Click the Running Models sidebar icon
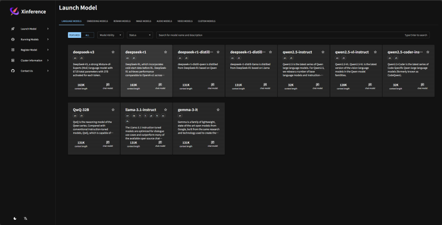Image resolution: width=442 pixels, height=225 pixels. point(13,39)
